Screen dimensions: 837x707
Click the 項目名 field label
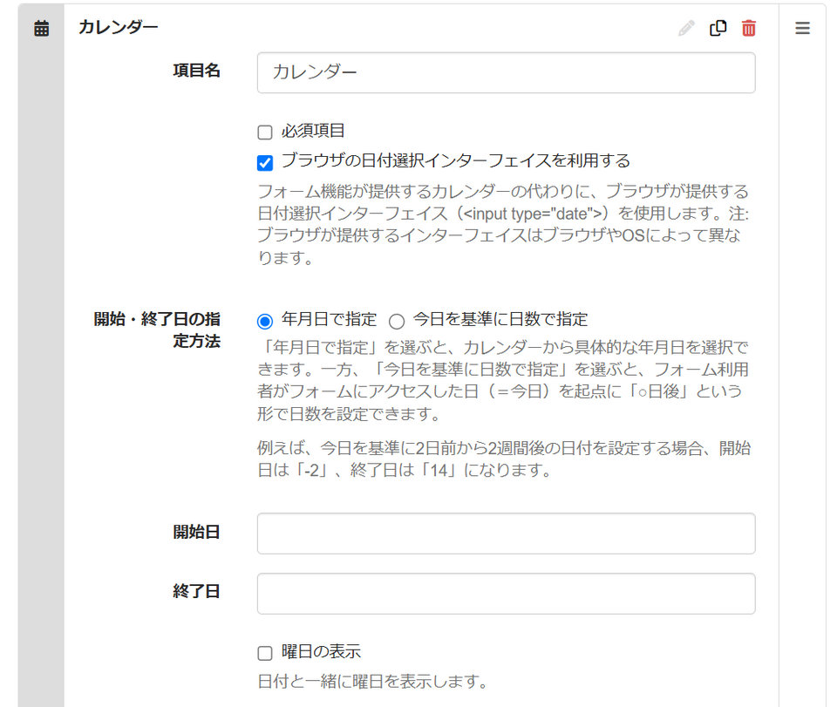196,71
